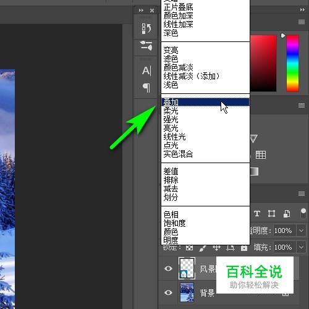Filter layers by shape icon

click(x=271, y=214)
